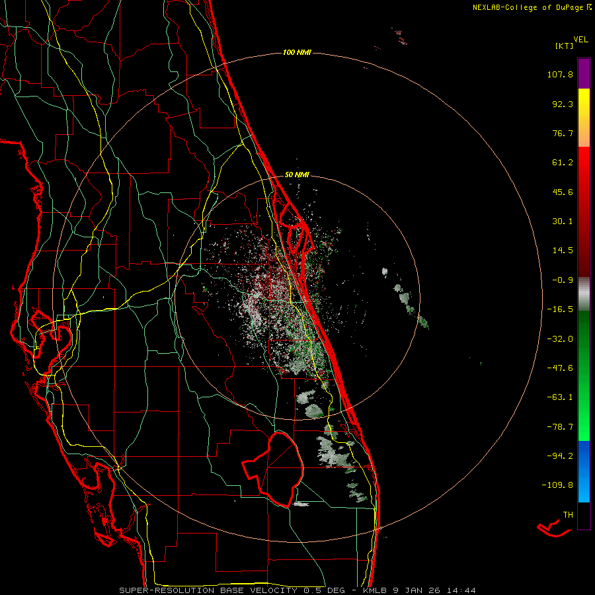Click the 92.3 velocity scale value
The width and height of the screenshot is (595, 595).
coord(563,104)
